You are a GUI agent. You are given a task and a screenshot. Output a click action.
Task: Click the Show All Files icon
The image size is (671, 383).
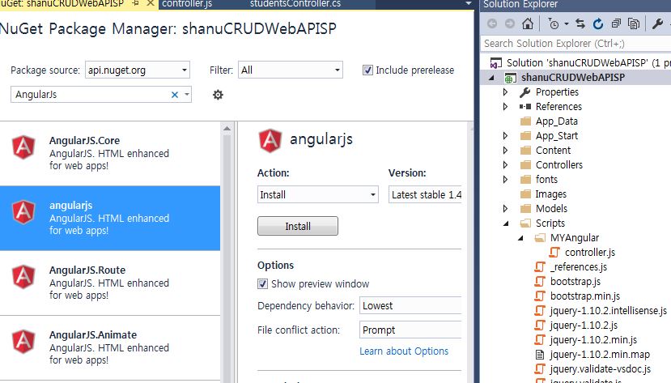coord(633,23)
